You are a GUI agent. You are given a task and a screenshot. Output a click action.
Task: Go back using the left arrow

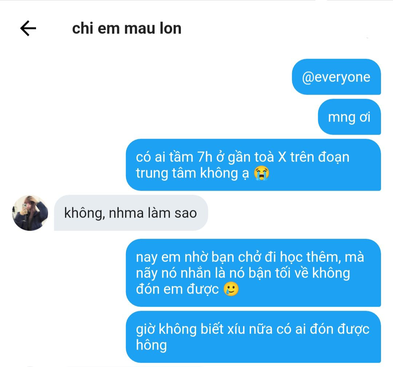click(x=28, y=28)
